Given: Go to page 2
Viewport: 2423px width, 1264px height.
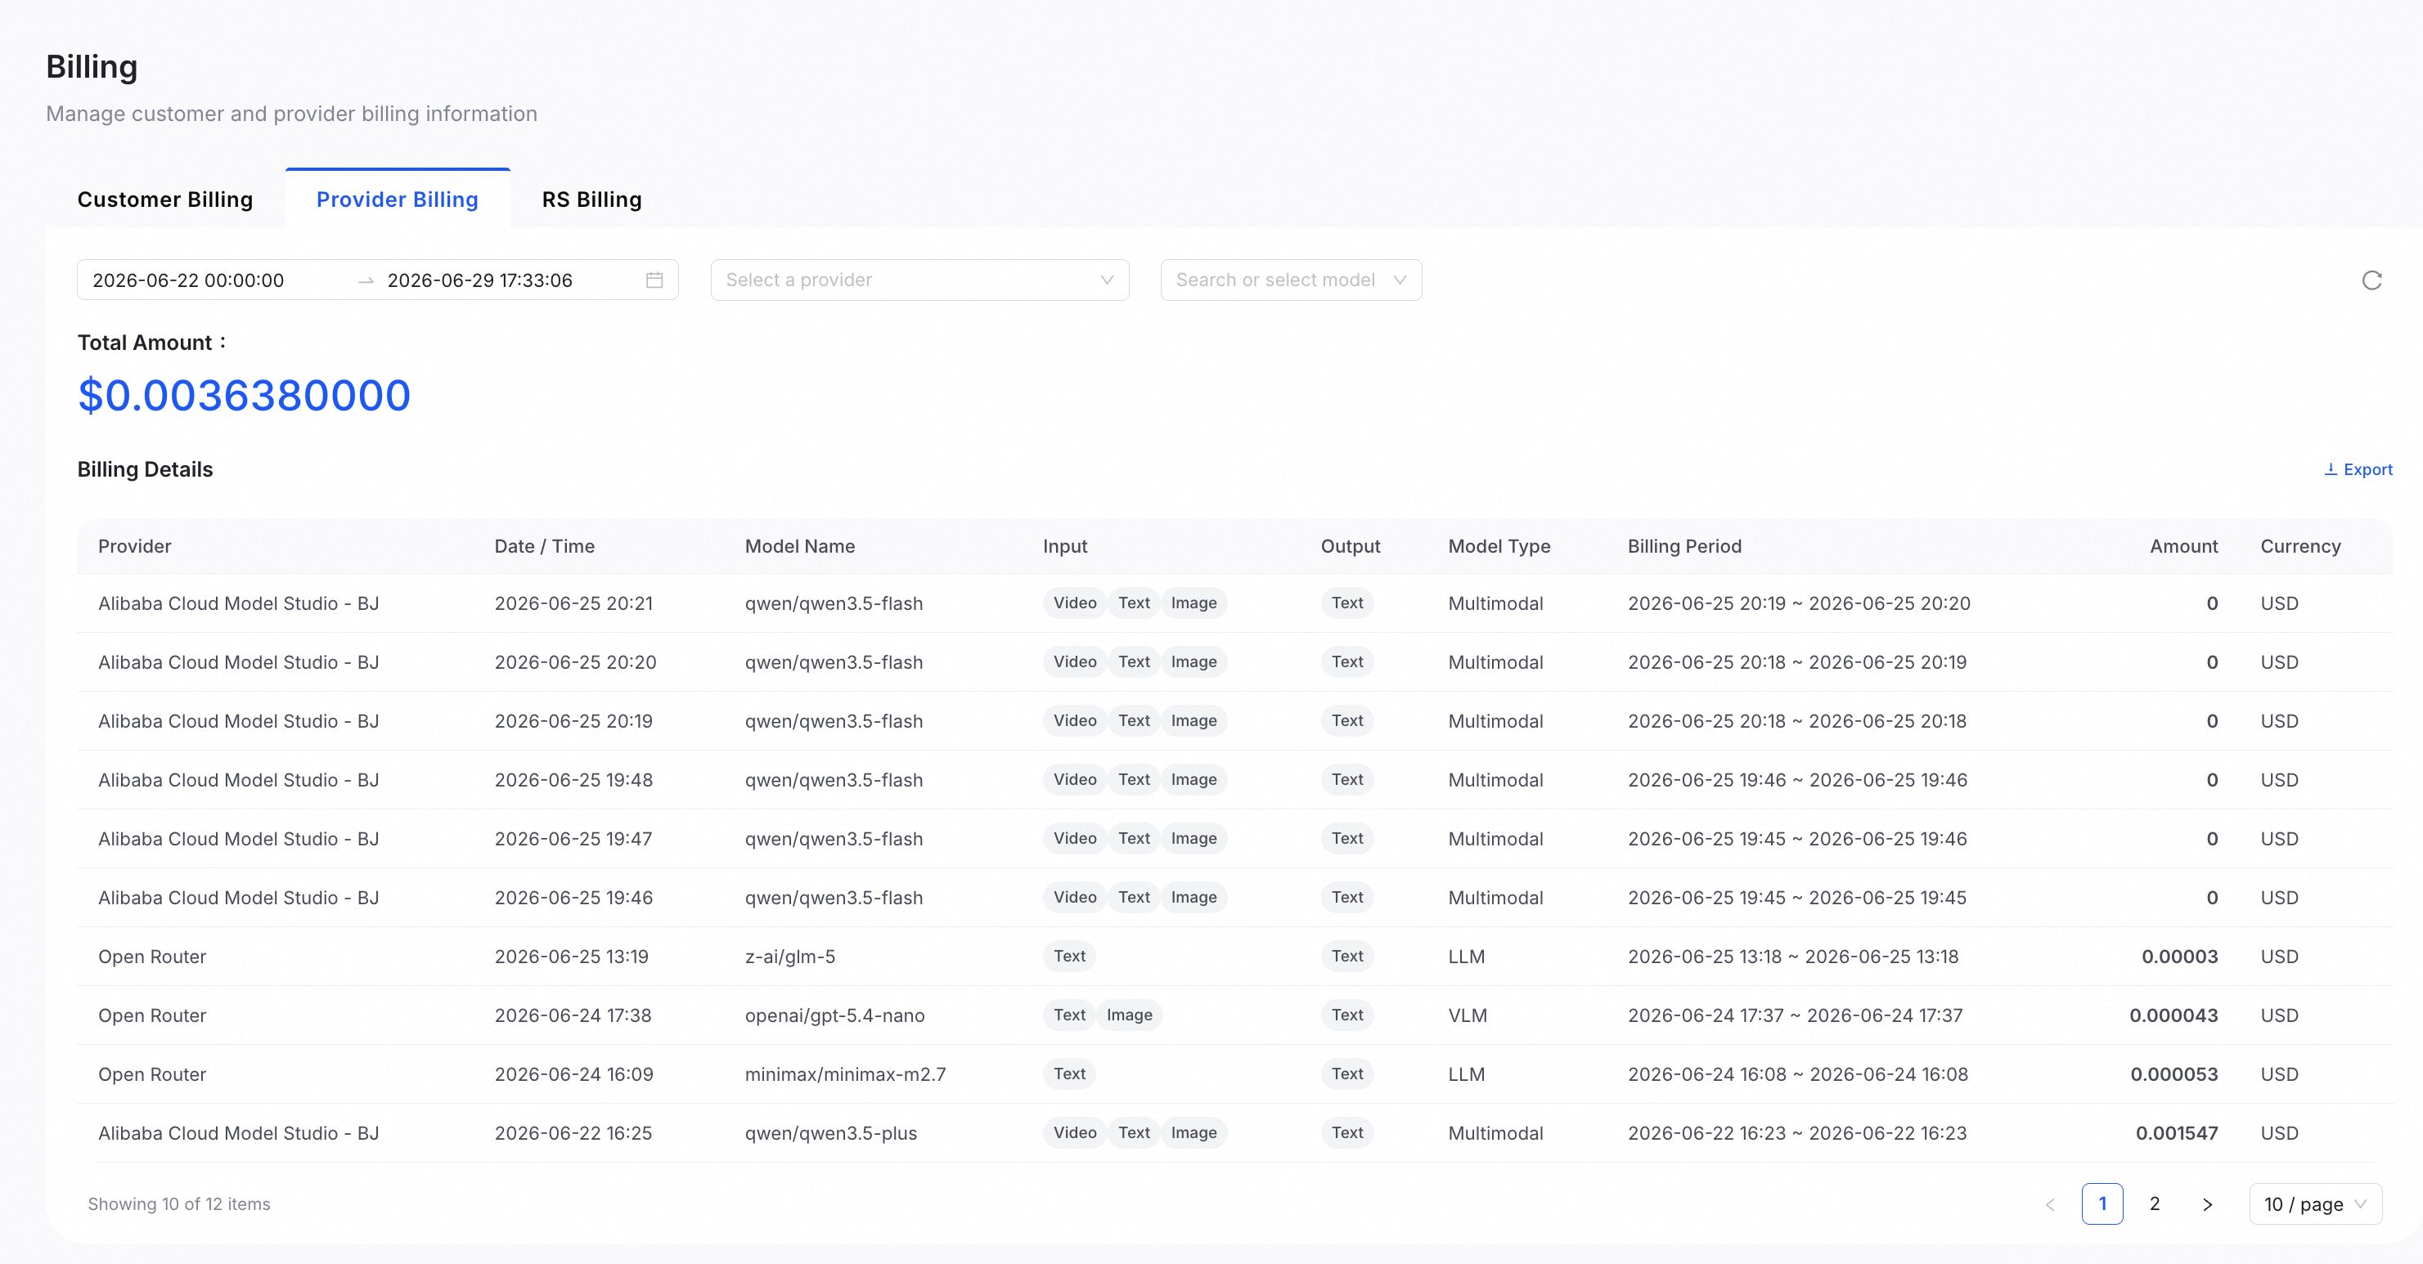Looking at the screenshot, I should [x=2154, y=1203].
